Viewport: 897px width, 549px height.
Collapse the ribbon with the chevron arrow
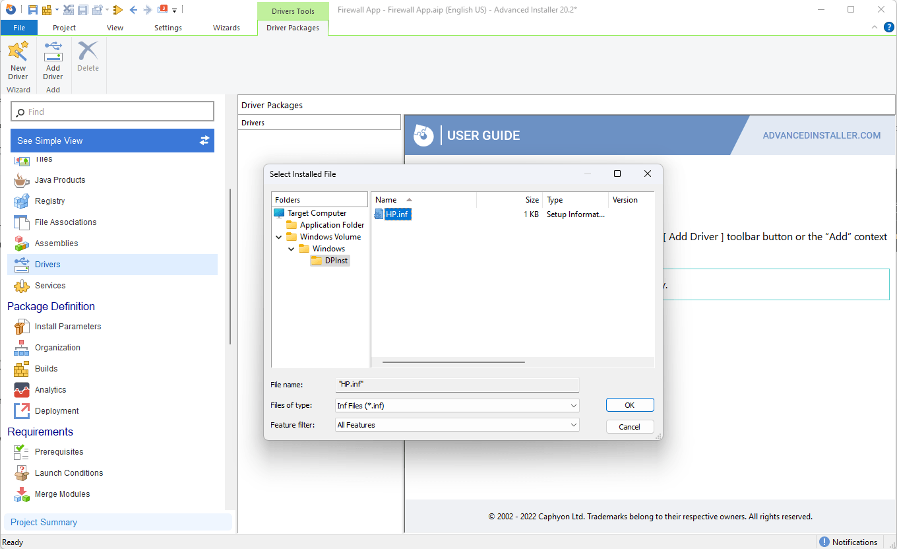(x=875, y=27)
